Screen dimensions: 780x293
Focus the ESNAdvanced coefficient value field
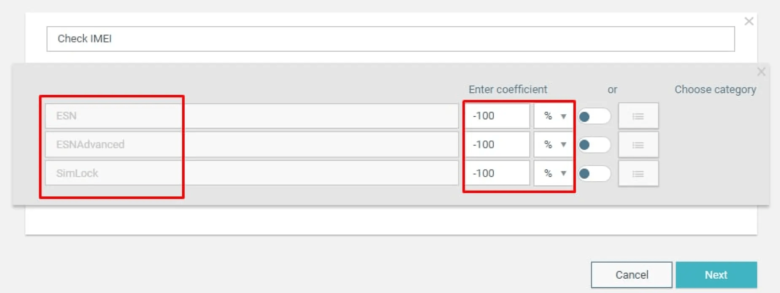497,145
